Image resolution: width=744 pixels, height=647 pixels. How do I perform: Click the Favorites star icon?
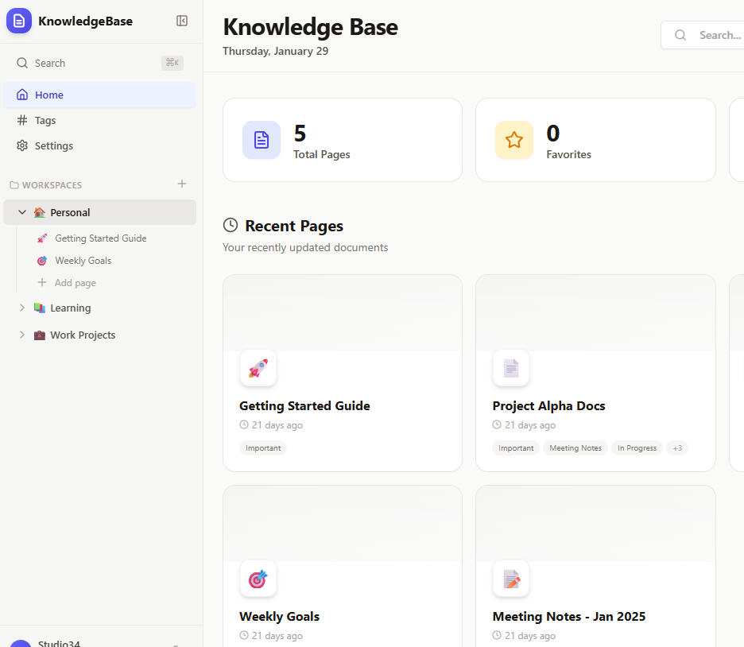click(x=514, y=140)
